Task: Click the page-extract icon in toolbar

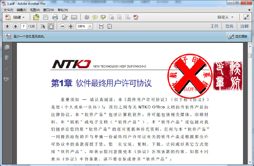Action: (x=128, y=17)
